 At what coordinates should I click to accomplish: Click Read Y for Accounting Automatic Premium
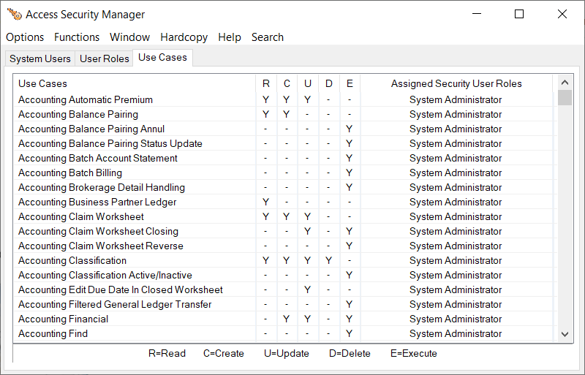click(265, 99)
